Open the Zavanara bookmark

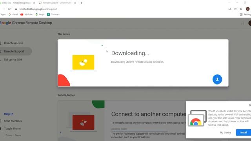pyautogui.click(x=53, y=14)
